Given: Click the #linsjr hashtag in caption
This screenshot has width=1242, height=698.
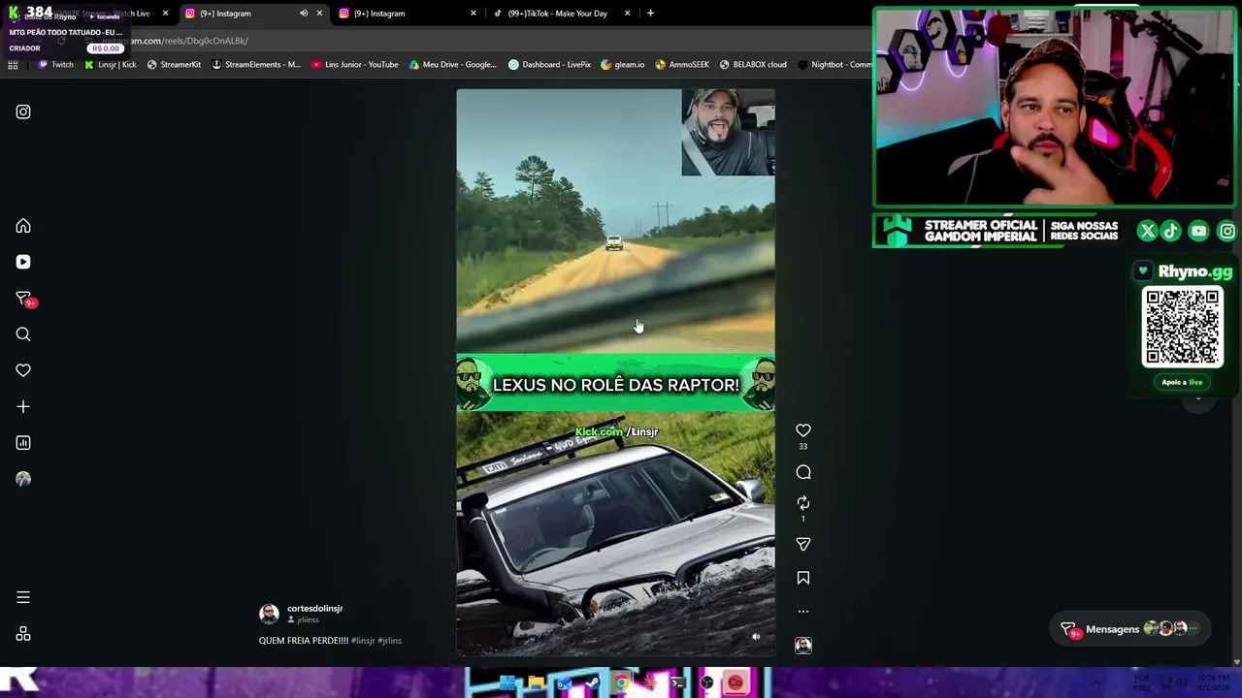Looking at the screenshot, I should click(x=363, y=641).
